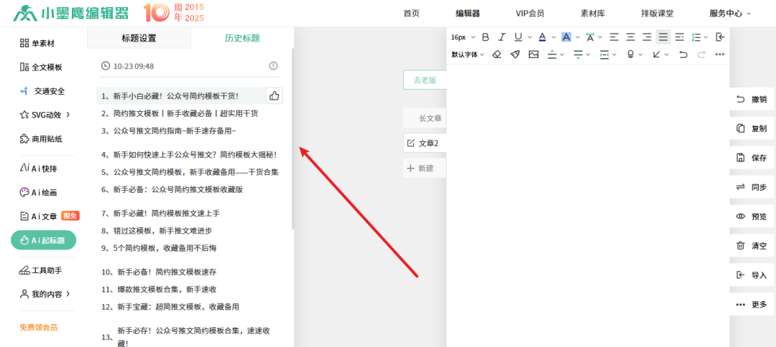Toggle justify alignment

pos(663,37)
